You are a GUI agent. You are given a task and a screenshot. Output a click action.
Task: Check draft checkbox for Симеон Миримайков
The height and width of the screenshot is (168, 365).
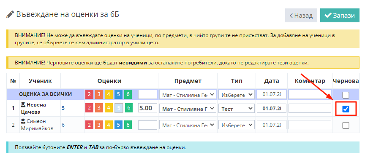346,125
